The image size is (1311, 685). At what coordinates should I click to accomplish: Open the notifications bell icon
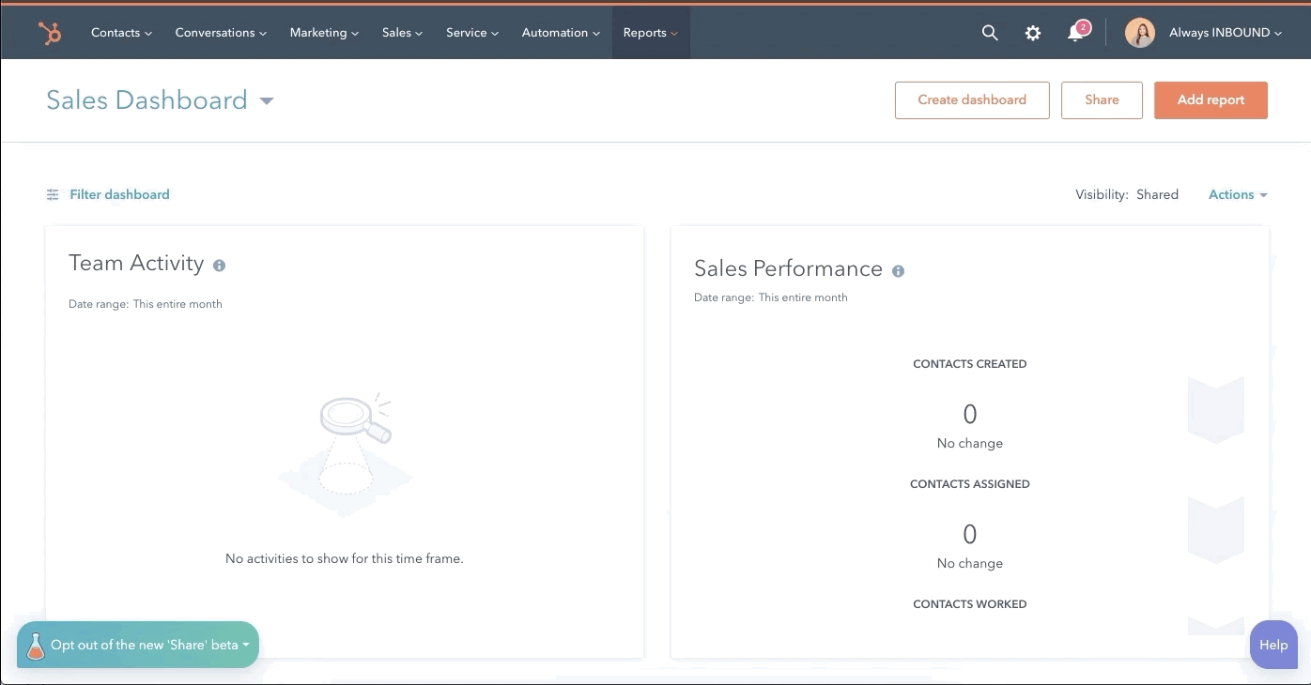click(1075, 34)
